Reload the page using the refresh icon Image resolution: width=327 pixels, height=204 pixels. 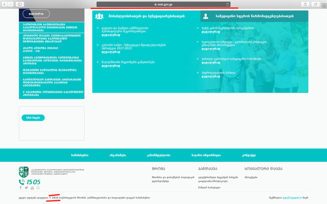click(x=228, y=4)
